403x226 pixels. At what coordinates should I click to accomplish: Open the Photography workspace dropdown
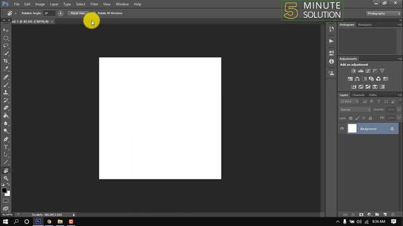tap(383, 13)
